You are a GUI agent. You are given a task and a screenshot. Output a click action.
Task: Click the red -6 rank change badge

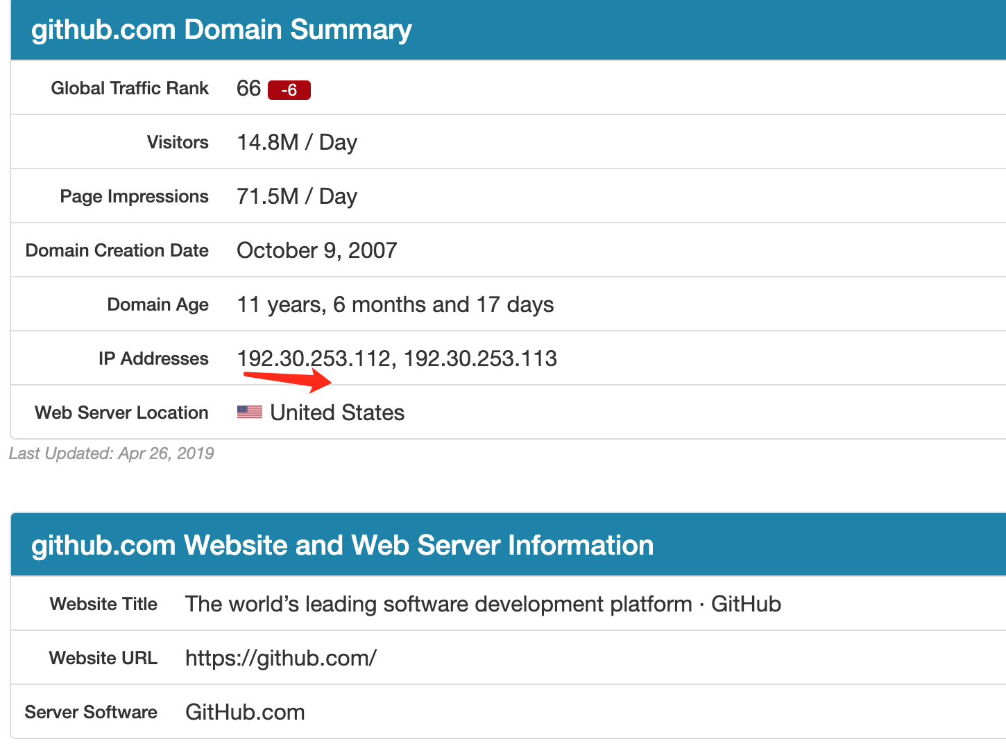(x=289, y=90)
